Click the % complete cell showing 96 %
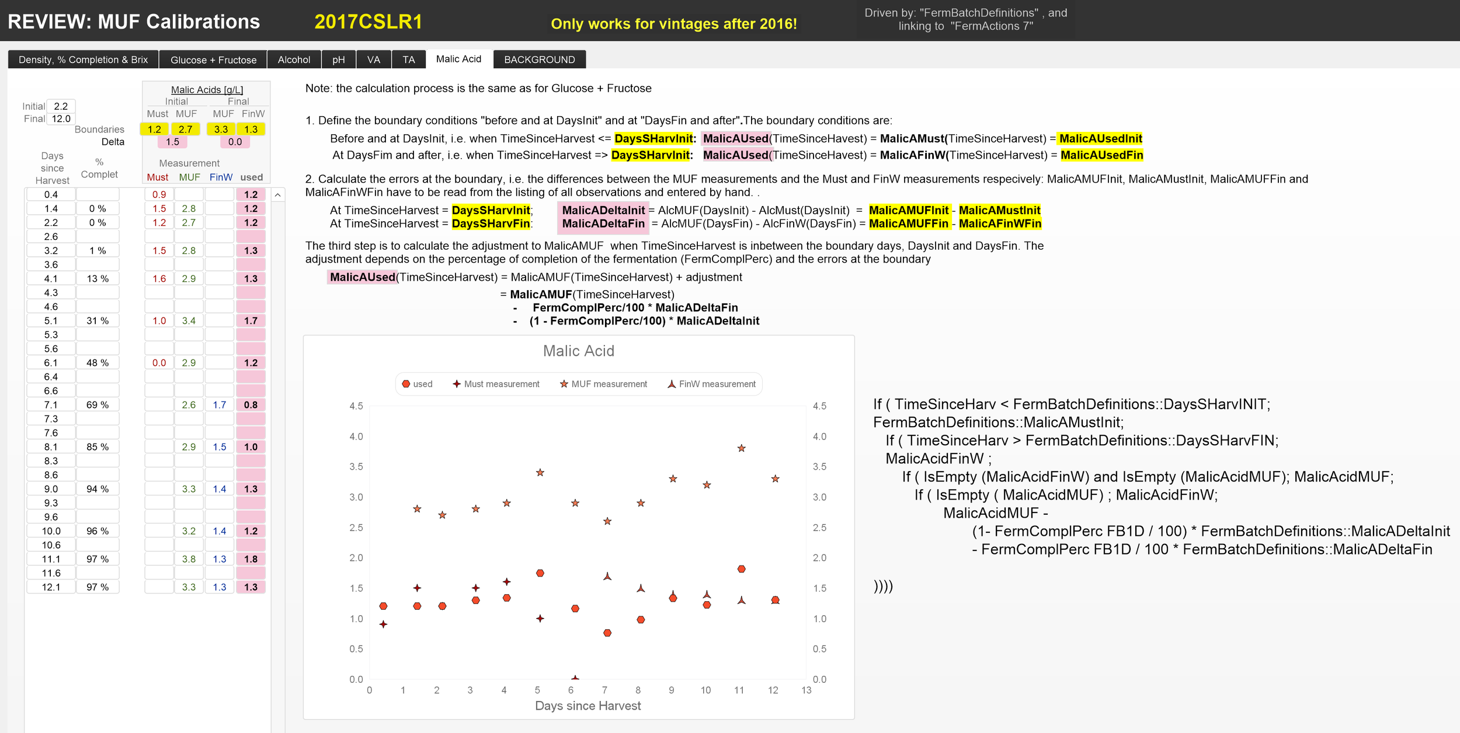1460x733 pixels. (x=98, y=531)
